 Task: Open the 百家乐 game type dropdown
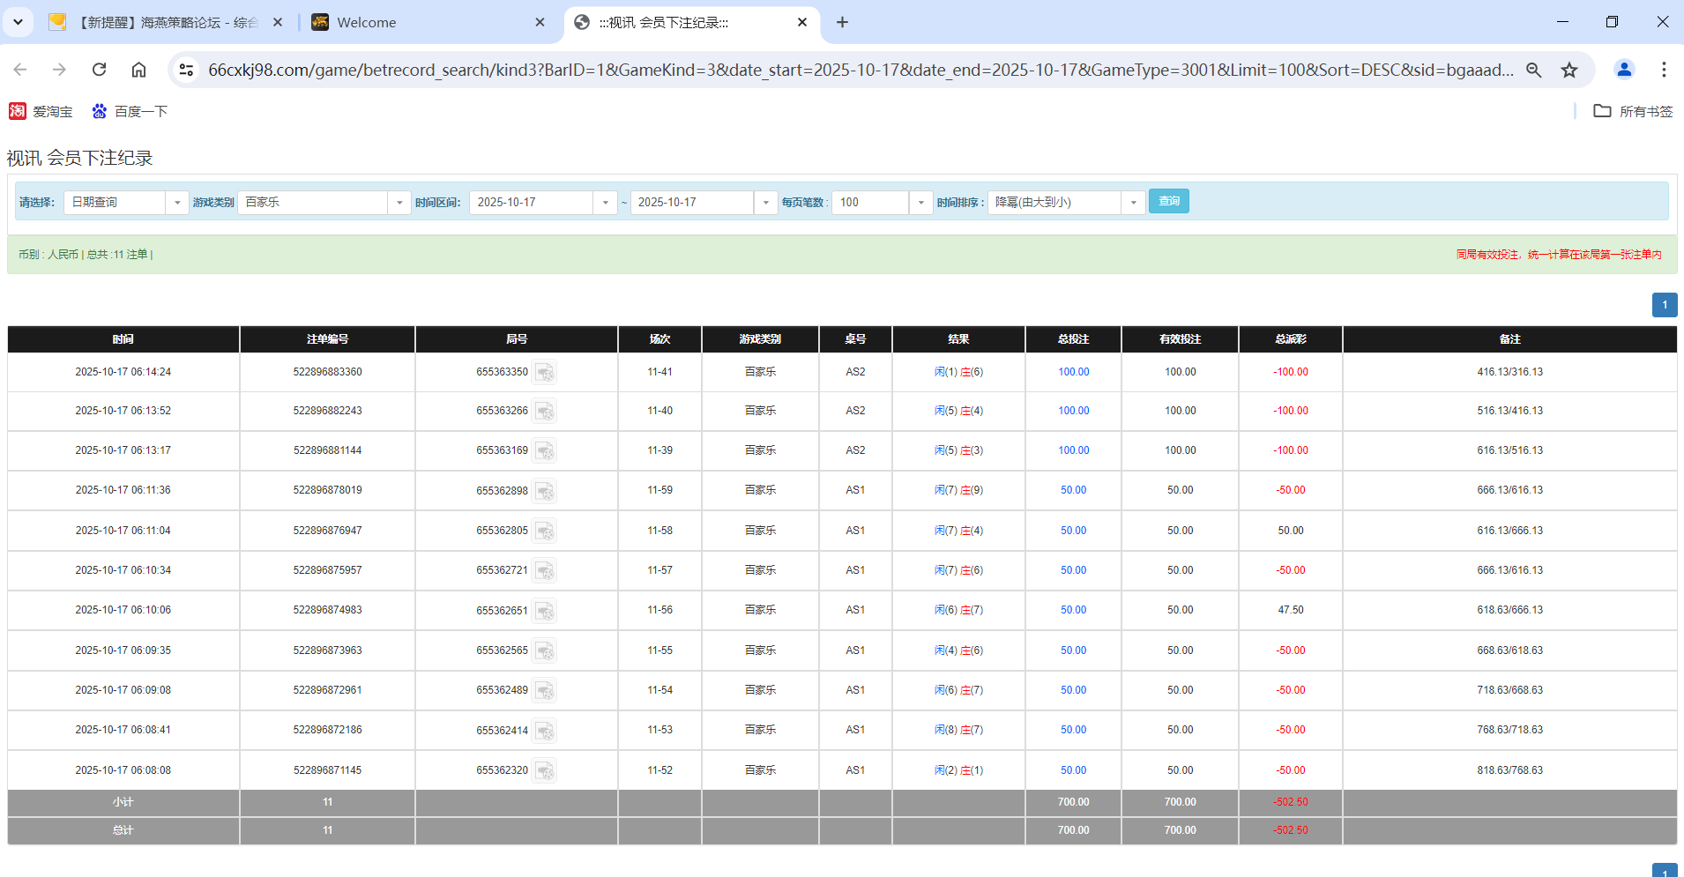[399, 203]
